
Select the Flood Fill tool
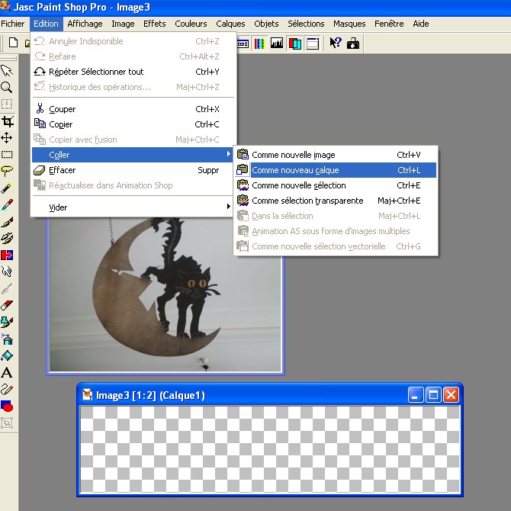(x=7, y=355)
